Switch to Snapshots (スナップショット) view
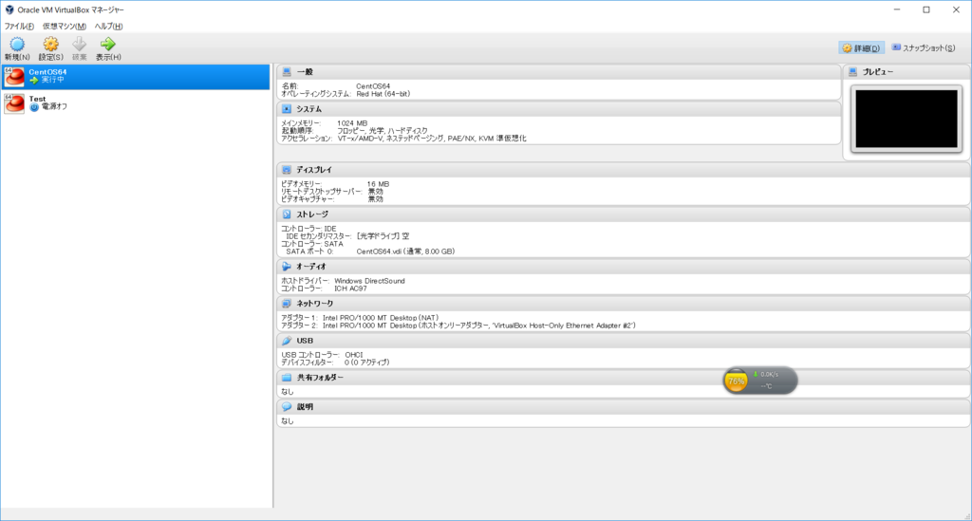The height and width of the screenshot is (521, 972). point(923,47)
